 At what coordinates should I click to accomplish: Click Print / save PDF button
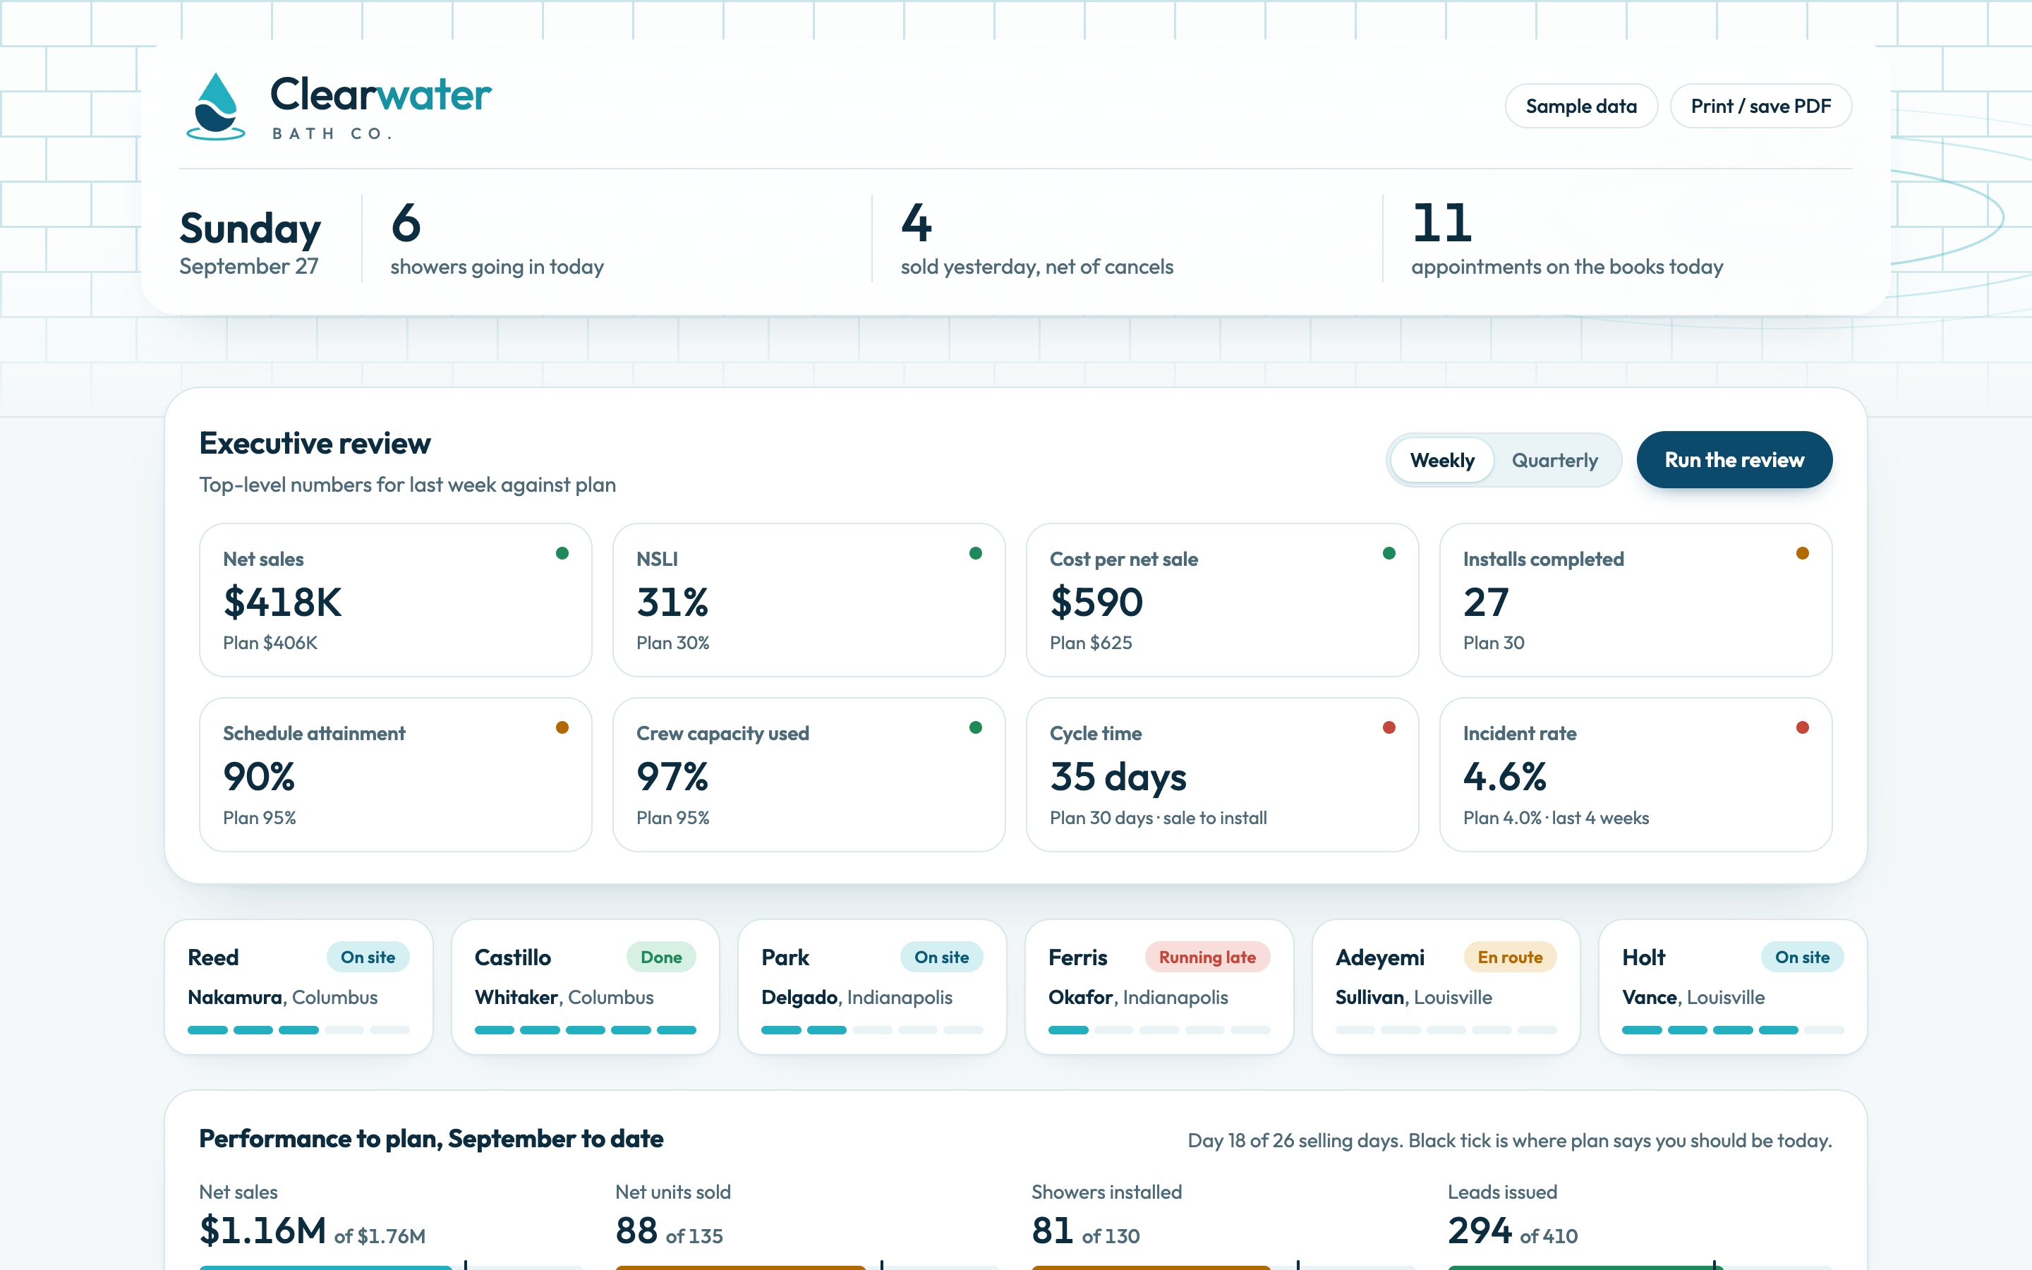coord(1760,106)
